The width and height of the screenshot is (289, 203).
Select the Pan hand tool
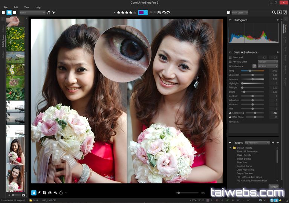click(34, 192)
